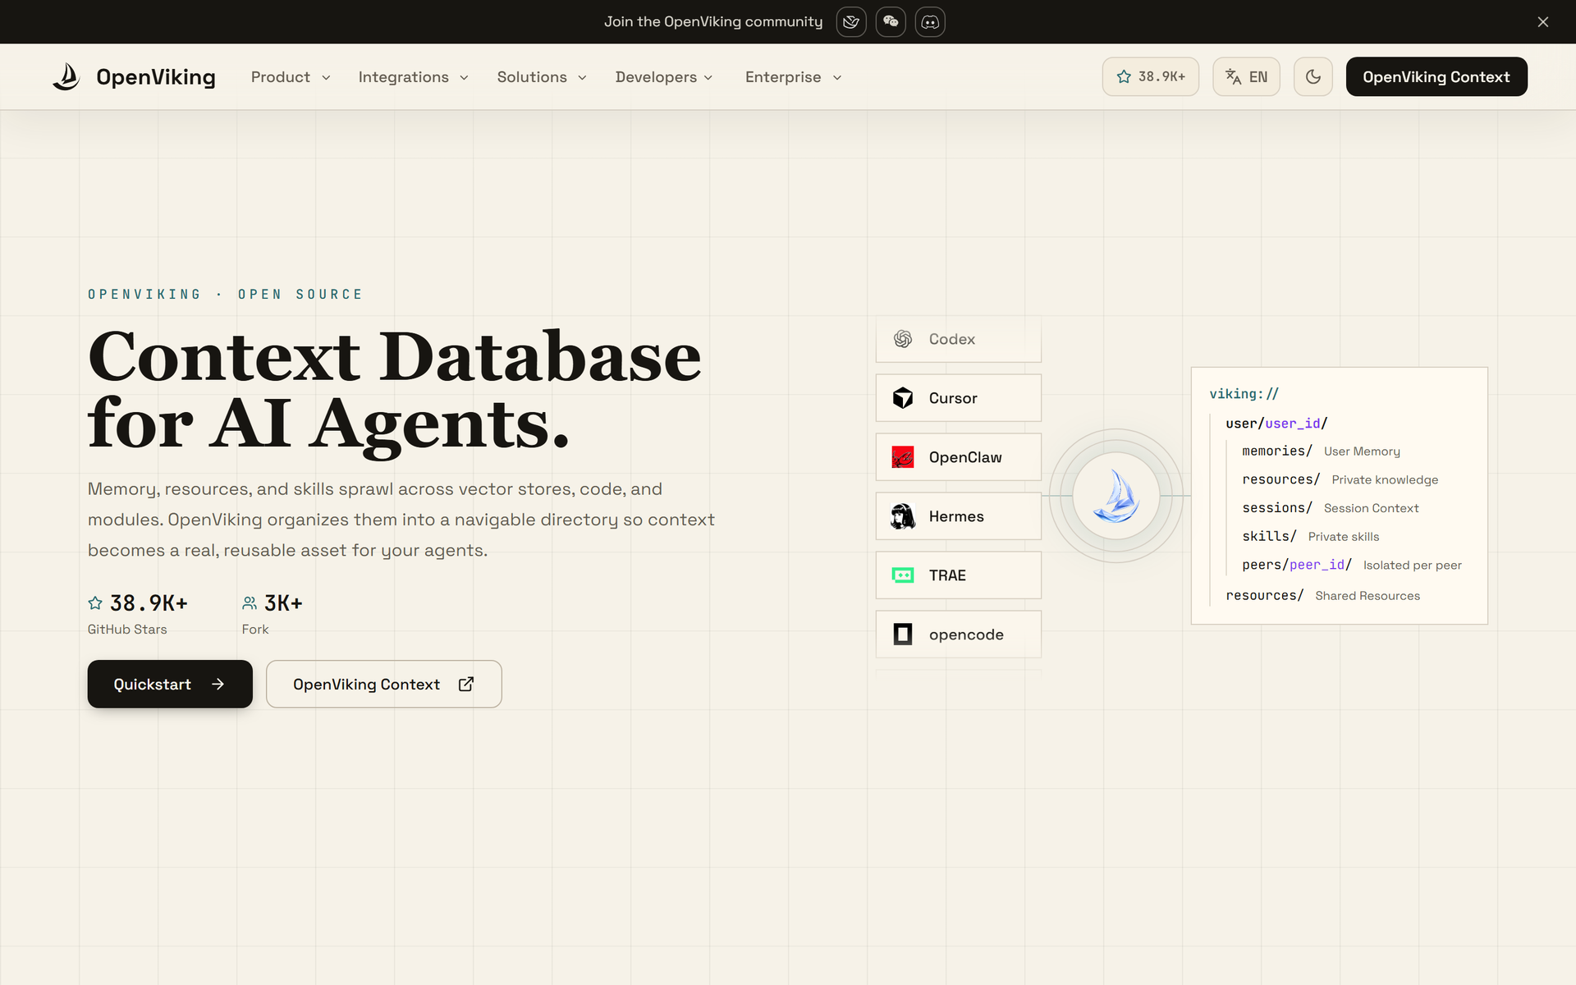Open the WeChat community icon

coord(891,22)
